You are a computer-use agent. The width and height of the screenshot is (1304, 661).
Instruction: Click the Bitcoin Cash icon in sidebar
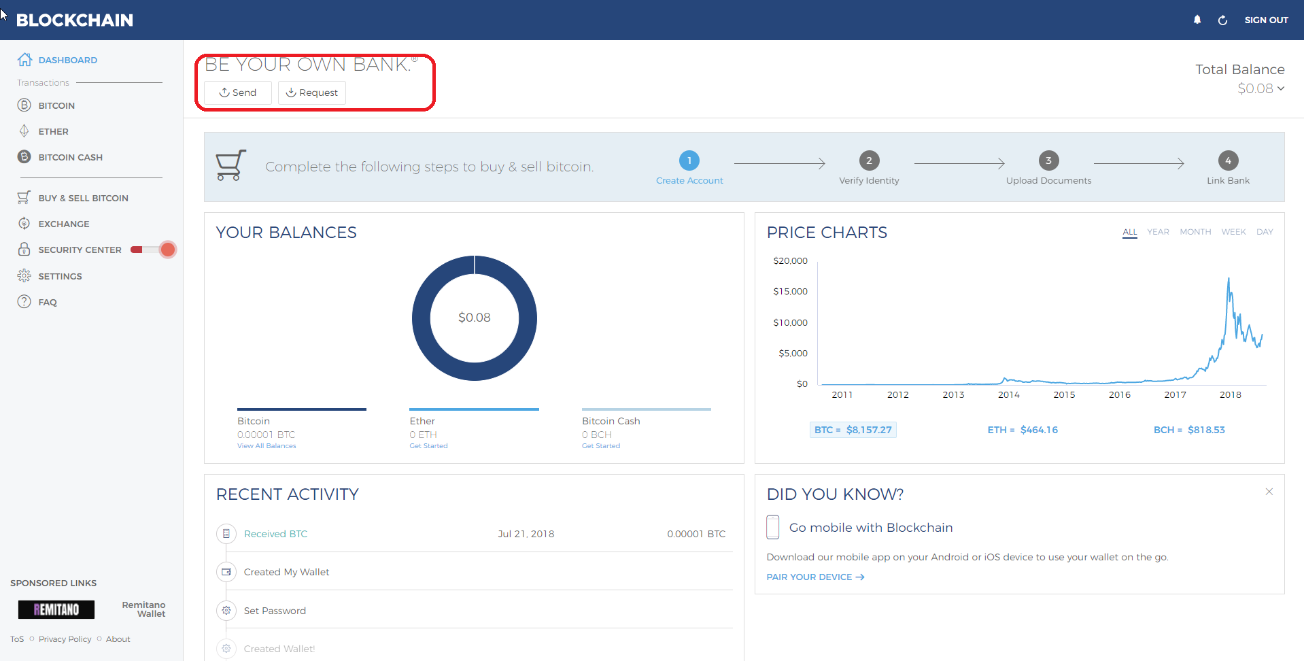pos(24,156)
